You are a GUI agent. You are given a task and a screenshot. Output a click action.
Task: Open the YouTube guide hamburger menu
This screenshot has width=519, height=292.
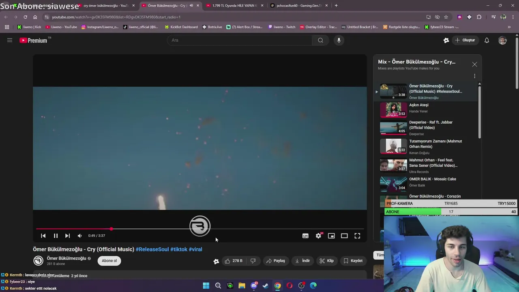[10, 40]
